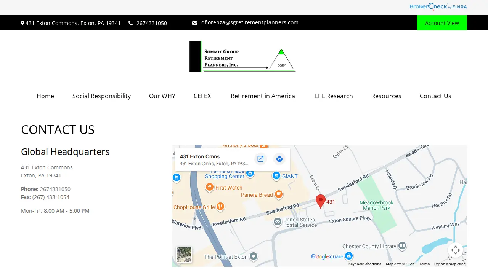The image size is (488, 274).
Task: Click the 2674331050 phone number in the top bar
Action: click(152, 23)
